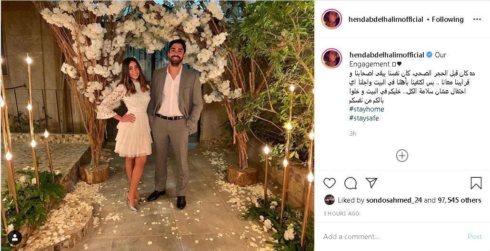Open comments via the speech bubble icon
Image resolution: width=490 pixels, height=251 pixels.
(x=350, y=183)
